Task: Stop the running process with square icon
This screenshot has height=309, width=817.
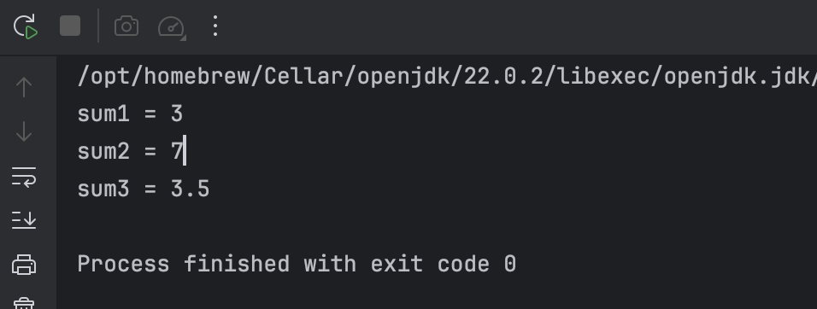Action: [x=70, y=26]
